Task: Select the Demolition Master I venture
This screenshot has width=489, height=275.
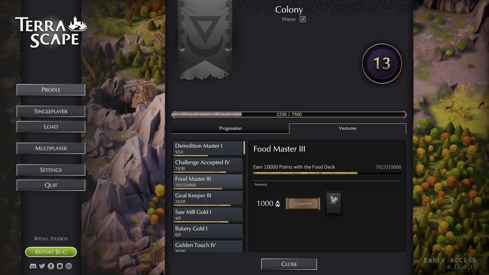Action: click(208, 149)
